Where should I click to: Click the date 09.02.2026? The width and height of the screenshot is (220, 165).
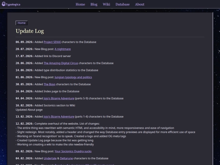pyautogui.click(x=24, y=151)
